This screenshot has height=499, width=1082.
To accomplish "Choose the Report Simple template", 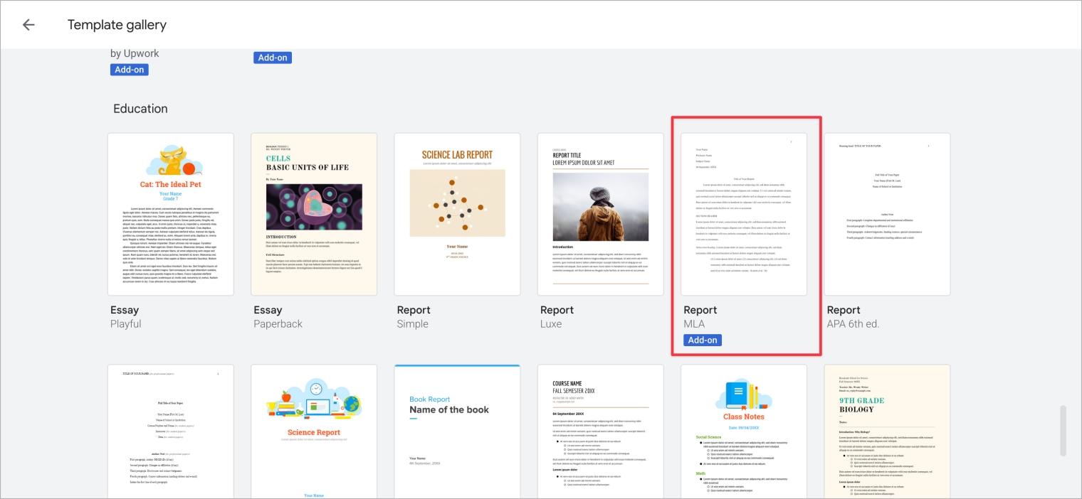I will coord(457,213).
